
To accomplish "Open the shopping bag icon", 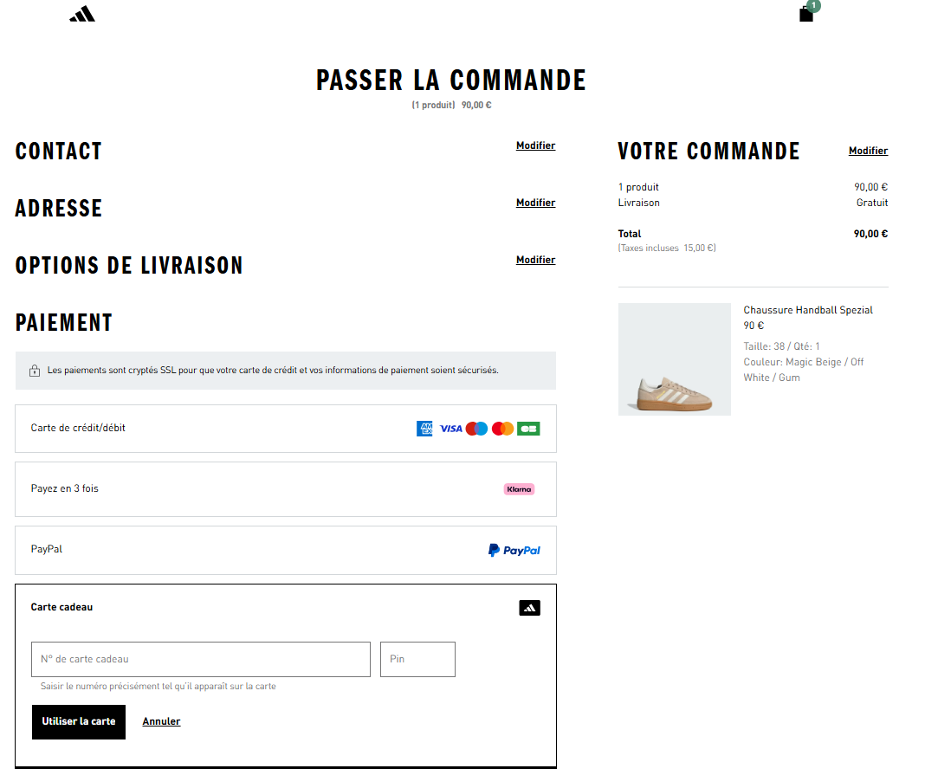I will (806, 14).
